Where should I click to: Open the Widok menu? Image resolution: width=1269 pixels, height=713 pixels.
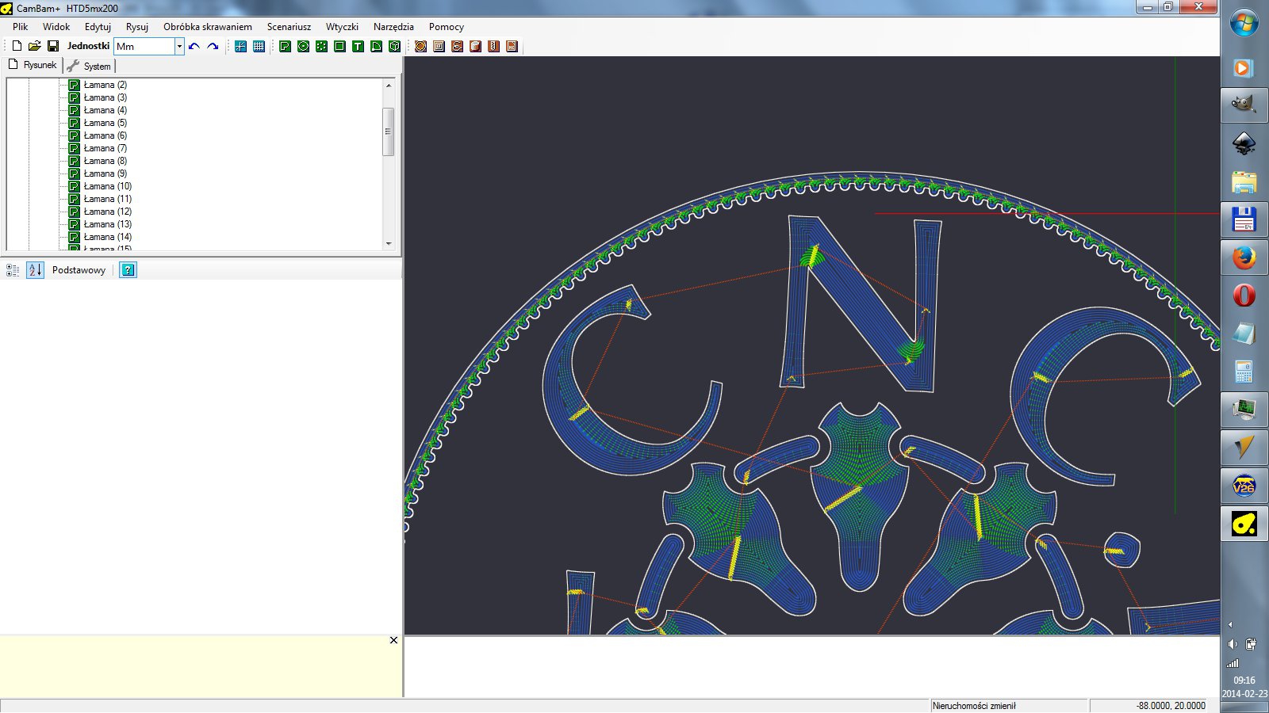(56, 26)
